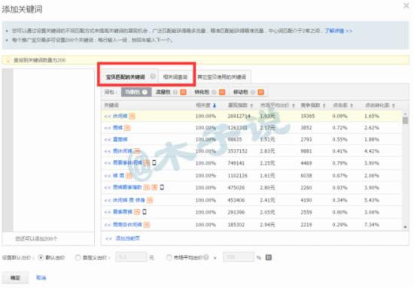Click the grey help circle beside 流量包

(x=175, y=92)
